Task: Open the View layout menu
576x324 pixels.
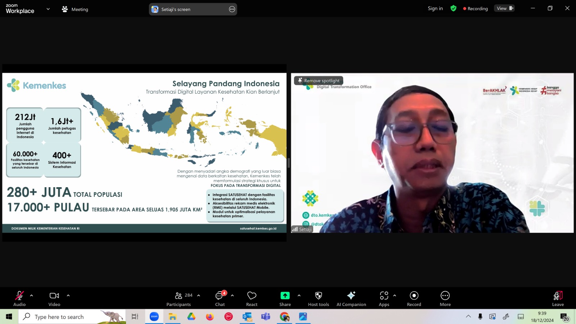Action: pos(505,8)
